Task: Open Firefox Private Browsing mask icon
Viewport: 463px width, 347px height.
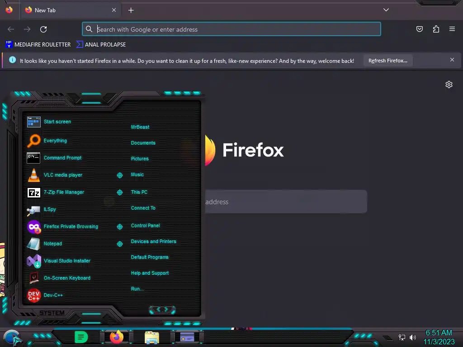Action: pyautogui.click(x=34, y=227)
